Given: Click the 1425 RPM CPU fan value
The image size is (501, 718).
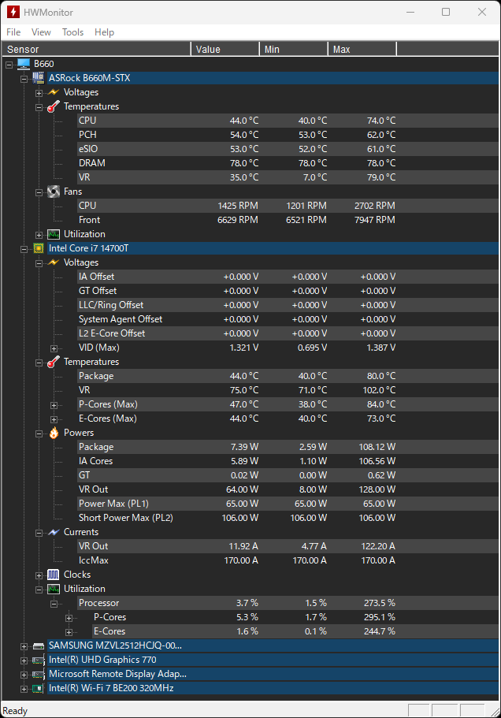Looking at the screenshot, I should pos(238,206).
